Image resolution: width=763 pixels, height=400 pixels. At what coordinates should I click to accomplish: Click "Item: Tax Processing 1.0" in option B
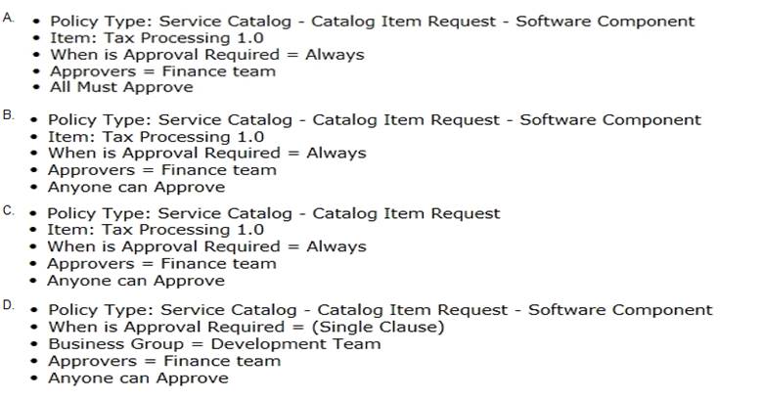click(156, 137)
